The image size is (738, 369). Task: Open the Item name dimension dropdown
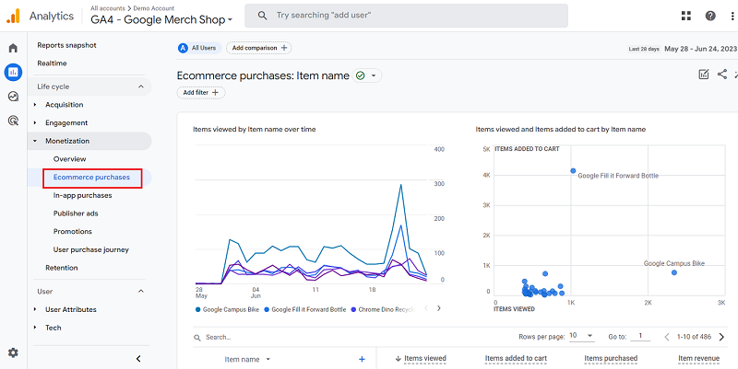(x=268, y=359)
